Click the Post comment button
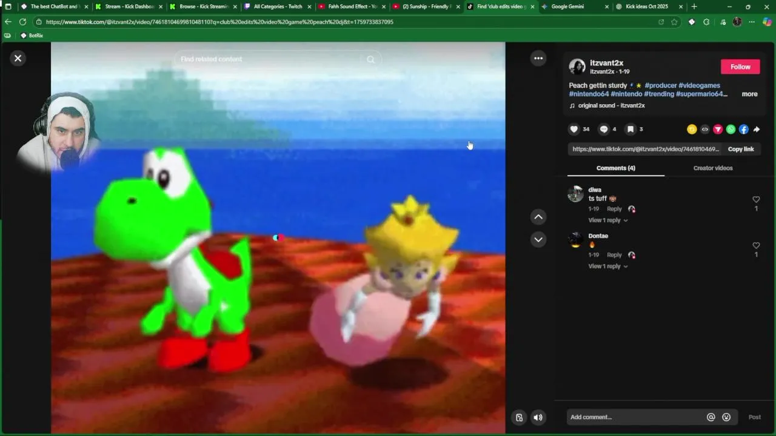 [754, 417]
